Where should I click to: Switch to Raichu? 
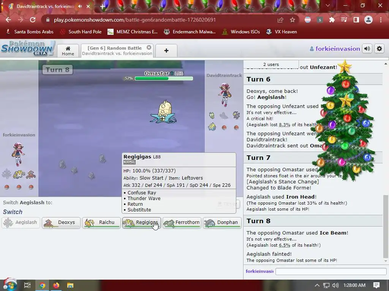point(101,222)
